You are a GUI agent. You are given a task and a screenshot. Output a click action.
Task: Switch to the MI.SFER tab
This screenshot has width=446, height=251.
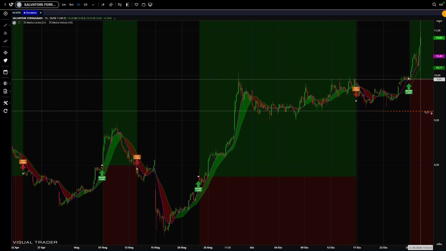[17, 13]
